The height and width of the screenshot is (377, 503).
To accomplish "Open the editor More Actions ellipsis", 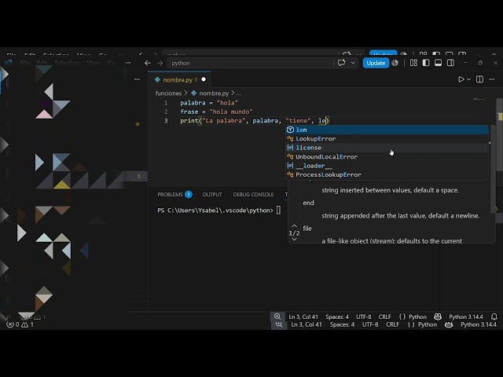I will click(x=492, y=79).
